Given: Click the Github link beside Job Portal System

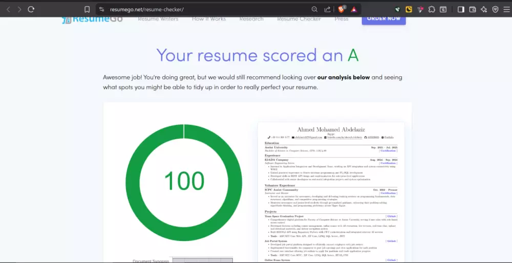Looking at the screenshot, I should (392, 241).
